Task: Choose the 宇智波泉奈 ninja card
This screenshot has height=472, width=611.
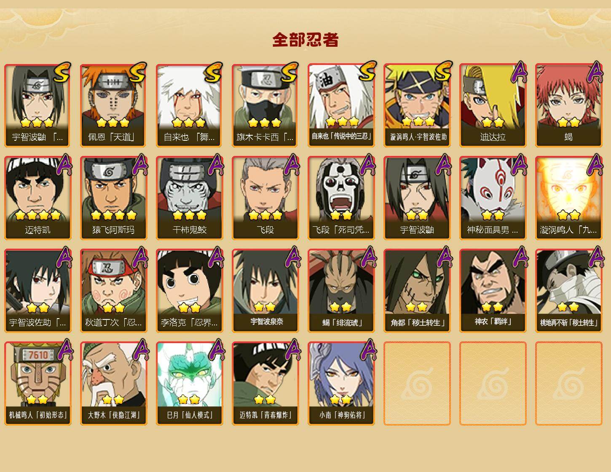Action: coord(265,291)
